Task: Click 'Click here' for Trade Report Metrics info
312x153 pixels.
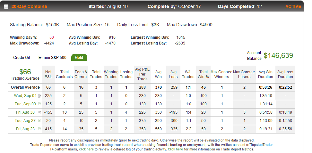Action: [x=175, y=149]
